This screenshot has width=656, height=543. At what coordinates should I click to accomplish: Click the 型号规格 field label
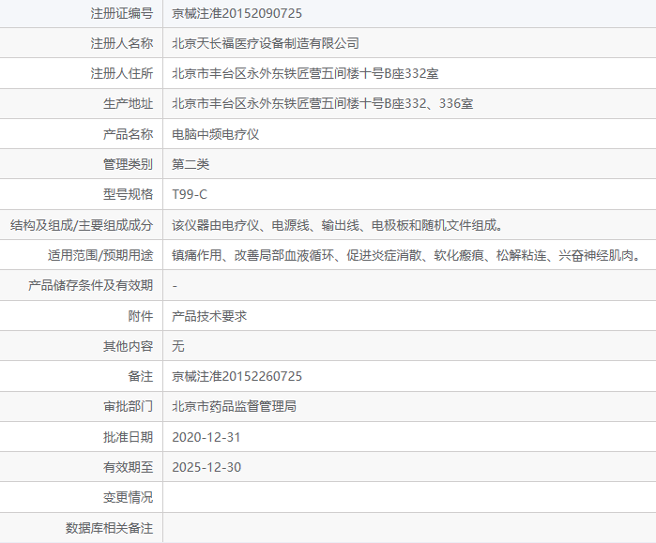click(128, 194)
